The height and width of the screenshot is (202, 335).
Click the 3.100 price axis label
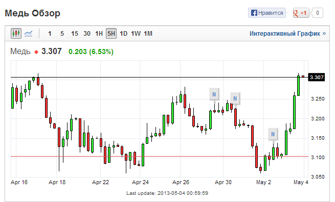point(318,158)
